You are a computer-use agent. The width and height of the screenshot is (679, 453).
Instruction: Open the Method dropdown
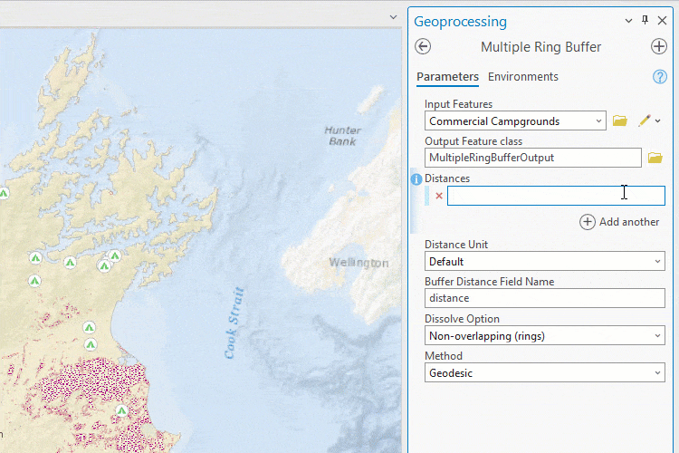coord(657,373)
